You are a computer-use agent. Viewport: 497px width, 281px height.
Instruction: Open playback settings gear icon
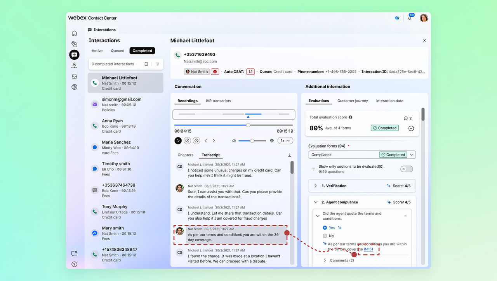pyautogui.click(x=272, y=141)
